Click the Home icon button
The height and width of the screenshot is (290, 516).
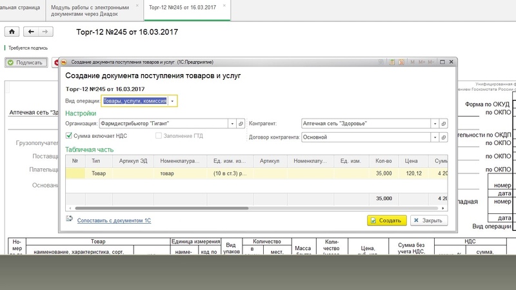11,31
